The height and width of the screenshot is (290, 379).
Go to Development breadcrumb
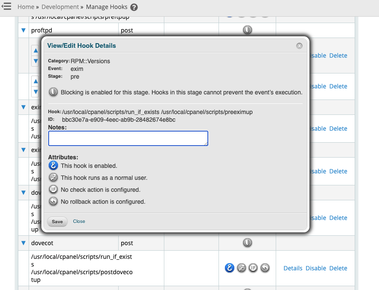60,7
